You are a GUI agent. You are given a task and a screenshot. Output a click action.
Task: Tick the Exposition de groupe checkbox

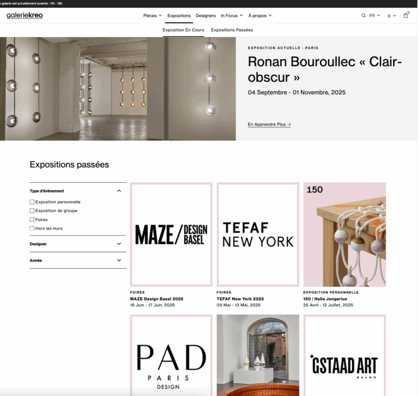pyautogui.click(x=32, y=211)
